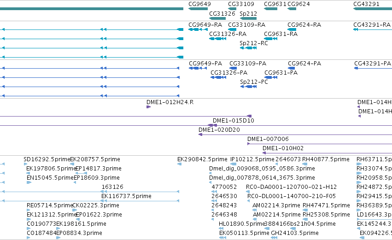Select RC0-DA0001-120700-021-H12 feature
Image resolution: width=392 pixels, height=240 pixels.
291,187
